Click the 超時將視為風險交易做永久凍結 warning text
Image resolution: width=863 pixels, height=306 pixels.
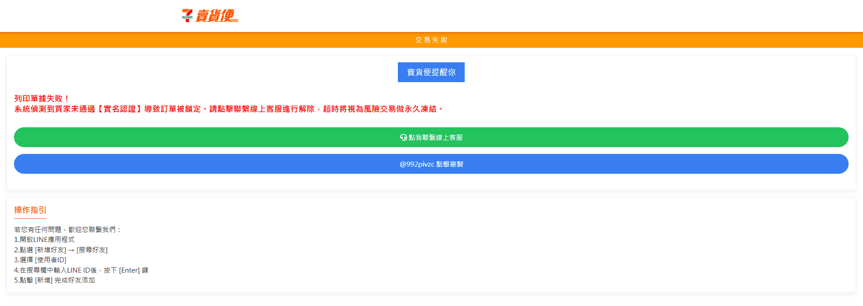click(x=379, y=109)
